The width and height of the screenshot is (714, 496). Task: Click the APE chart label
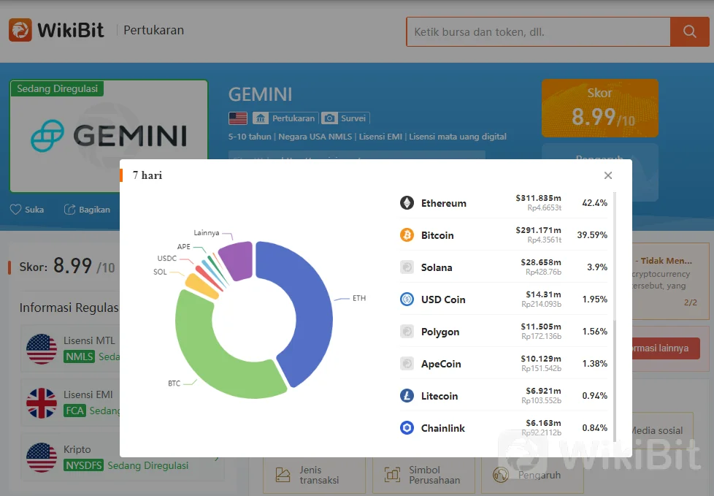coord(183,246)
